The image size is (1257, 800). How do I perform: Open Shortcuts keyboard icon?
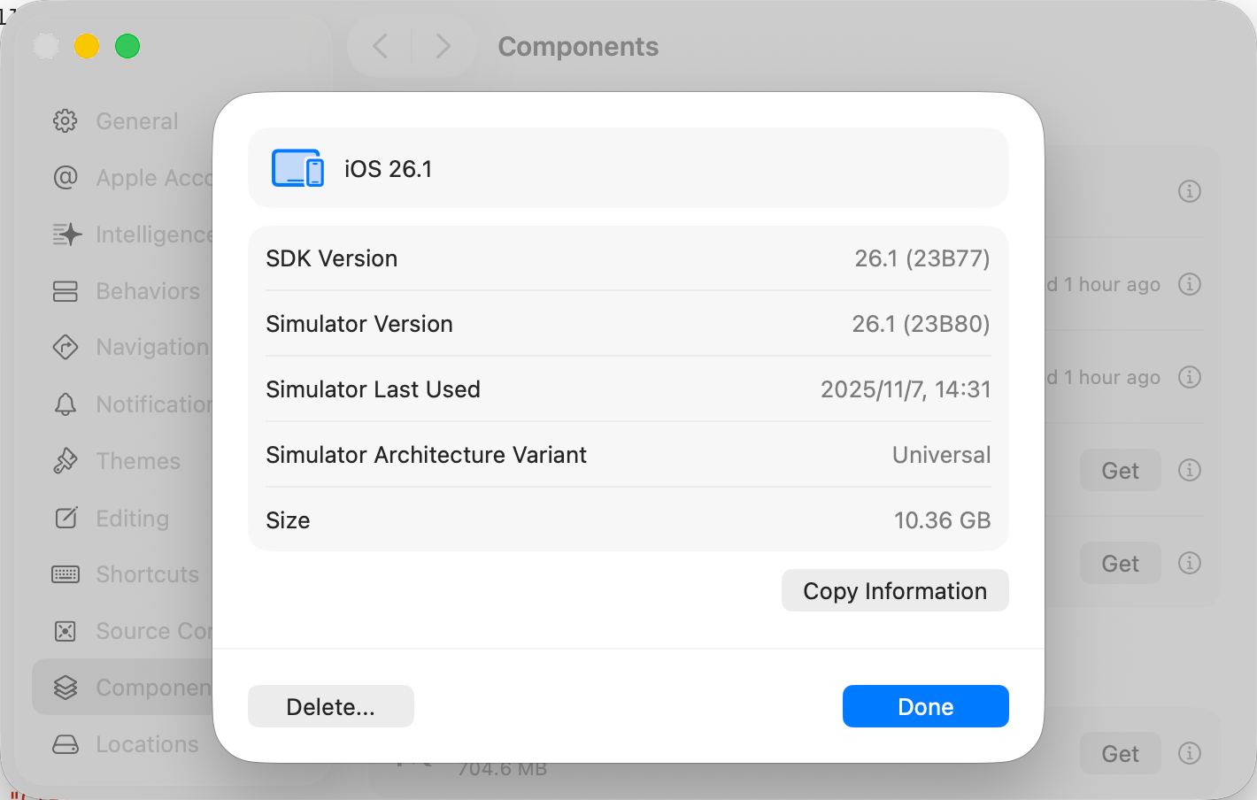coord(66,574)
